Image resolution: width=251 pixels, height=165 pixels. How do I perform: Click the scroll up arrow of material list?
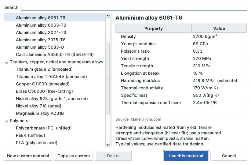[108, 16]
